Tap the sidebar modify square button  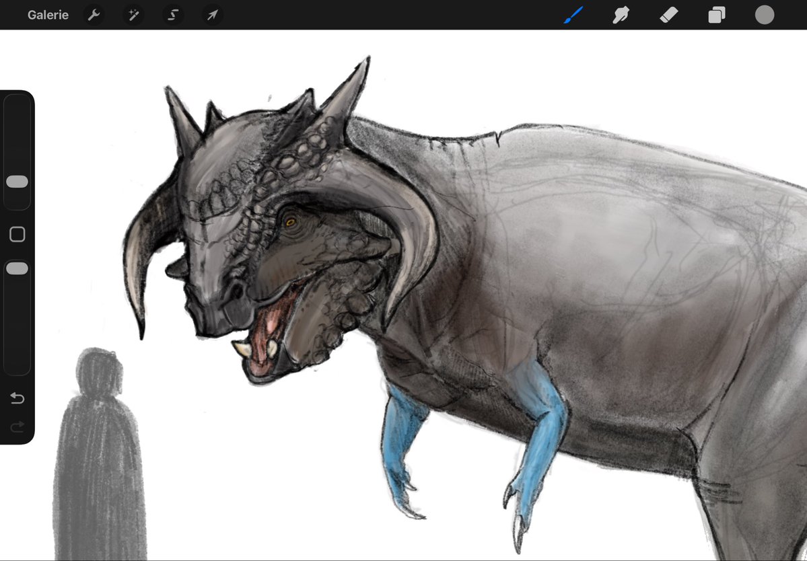pyautogui.click(x=17, y=233)
